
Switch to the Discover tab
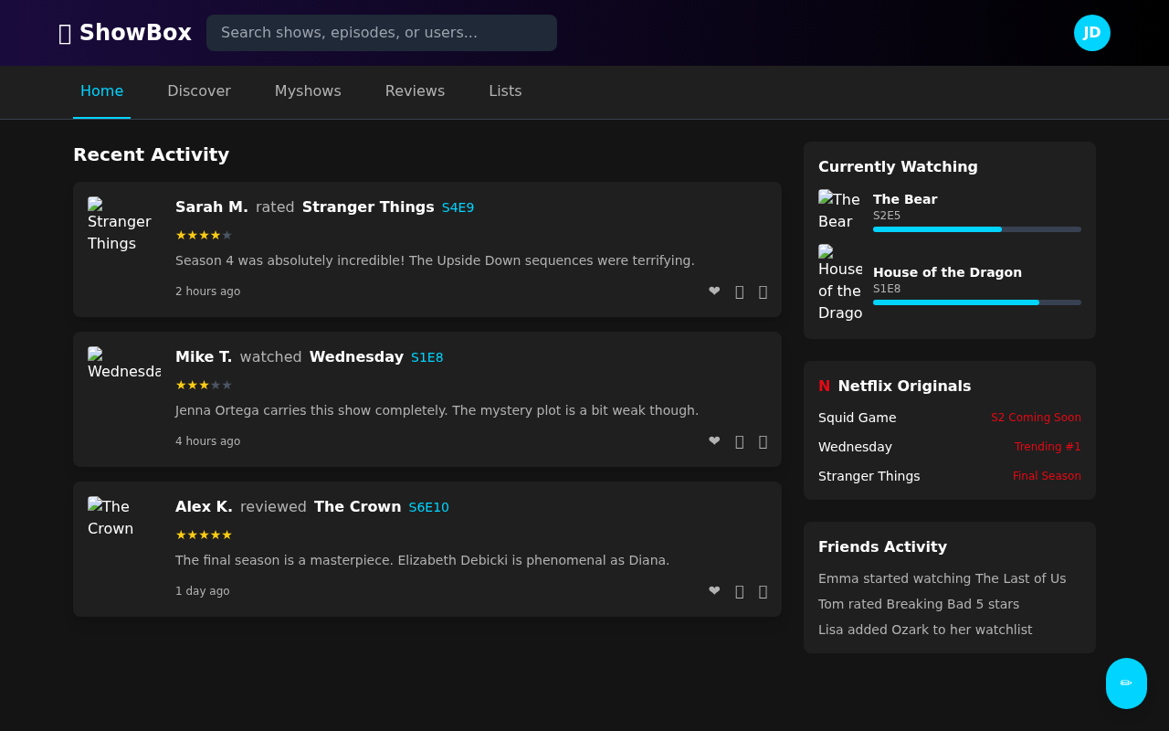199,91
